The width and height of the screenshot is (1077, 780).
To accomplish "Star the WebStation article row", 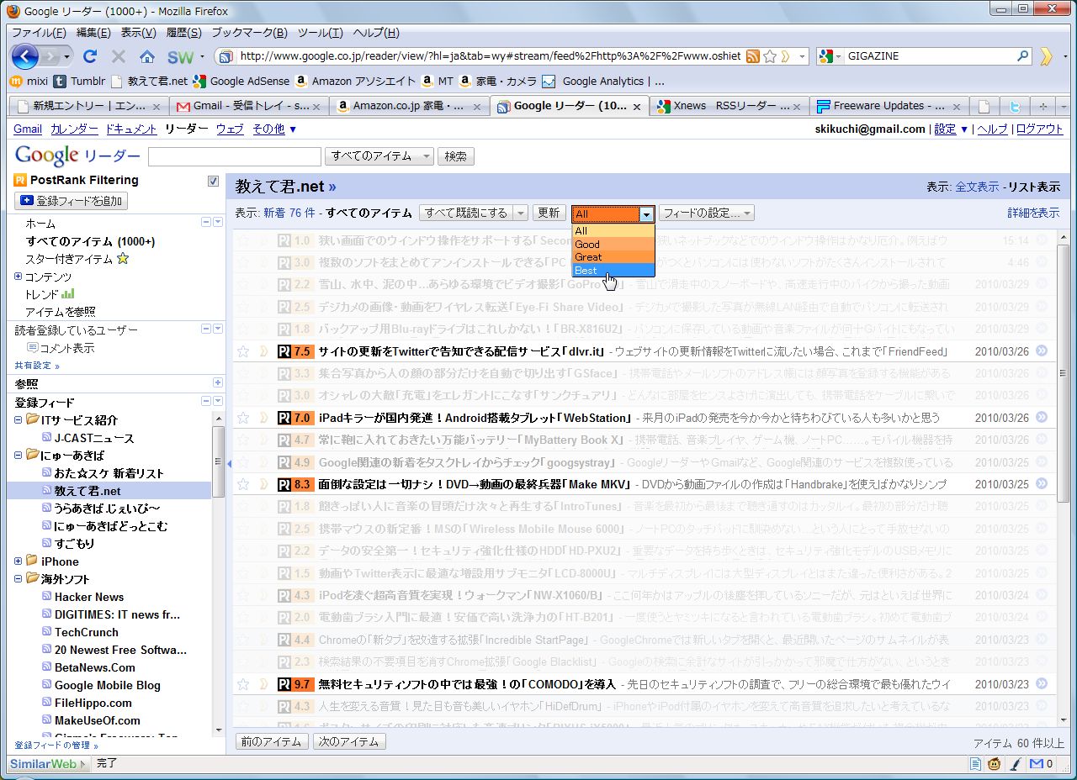I will [243, 418].
